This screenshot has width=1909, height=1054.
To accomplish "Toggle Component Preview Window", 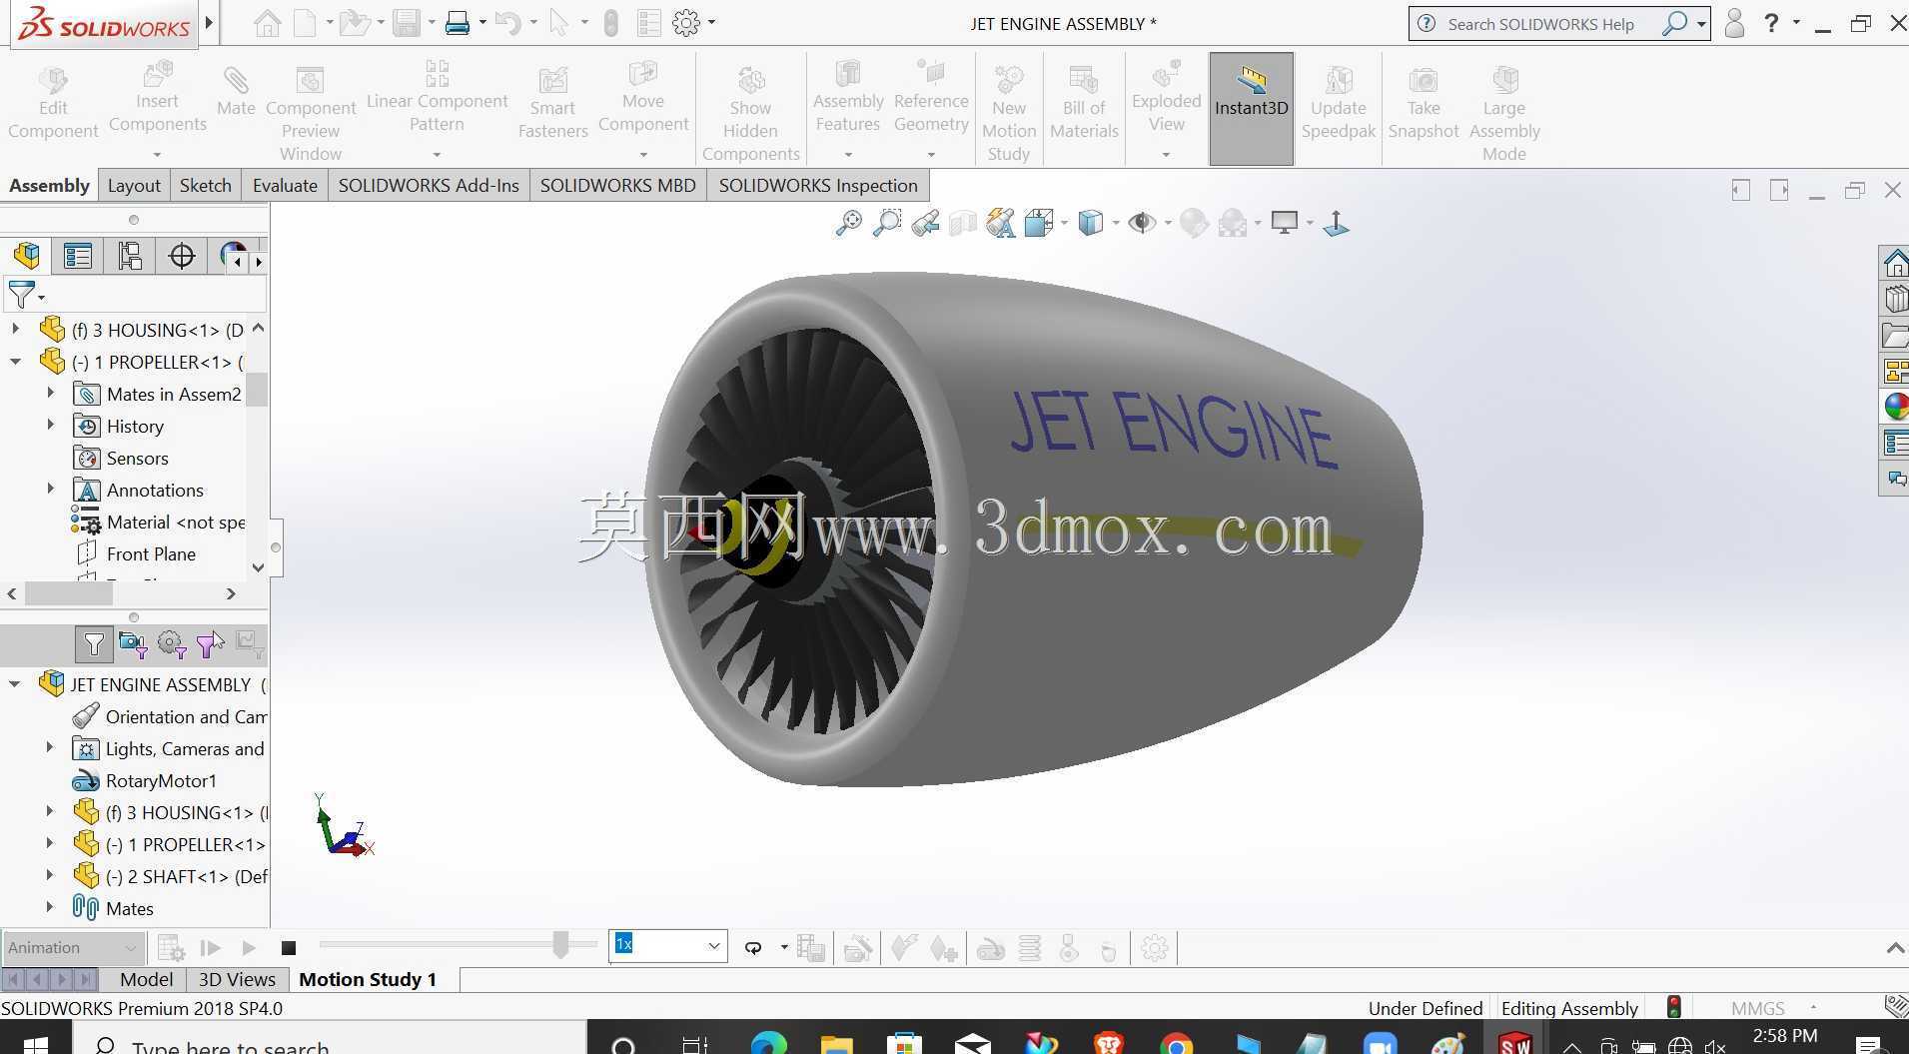I will click(311, 114).
